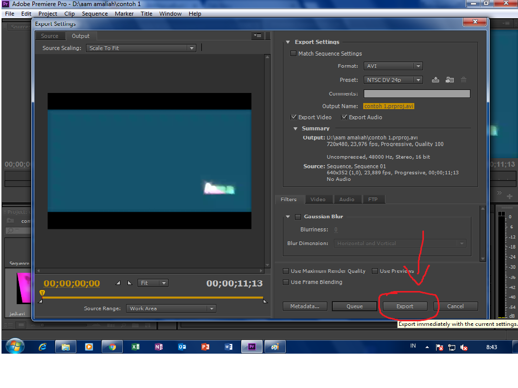The image size is (518, 388).
Task: Open Paint from the taskbar
Action: pos(275,347)
